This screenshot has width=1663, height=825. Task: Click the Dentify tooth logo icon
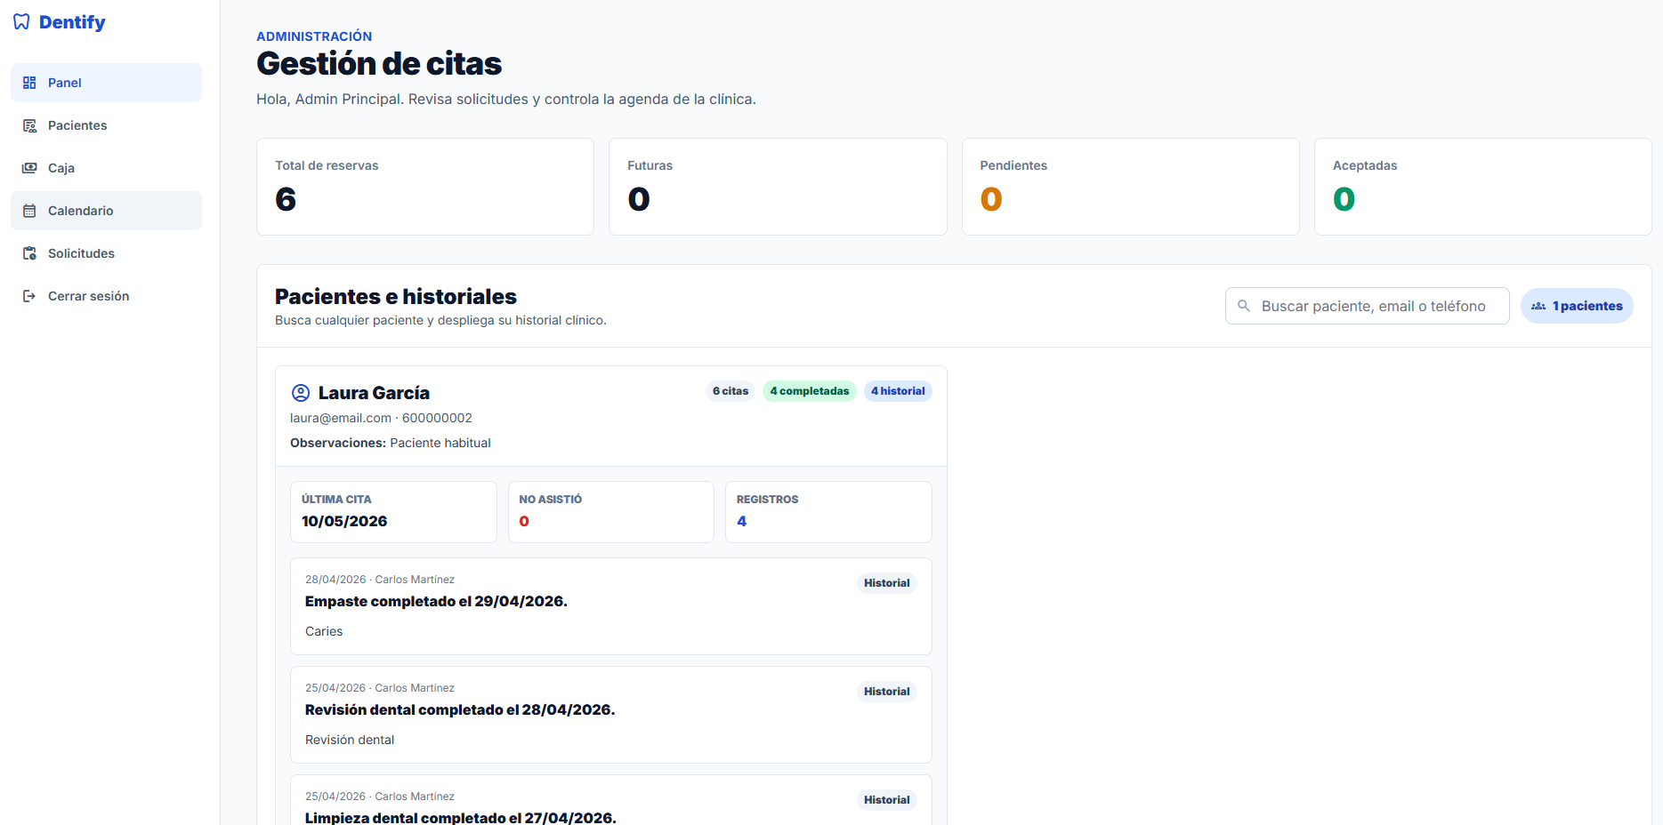click(x=21, y=22)
